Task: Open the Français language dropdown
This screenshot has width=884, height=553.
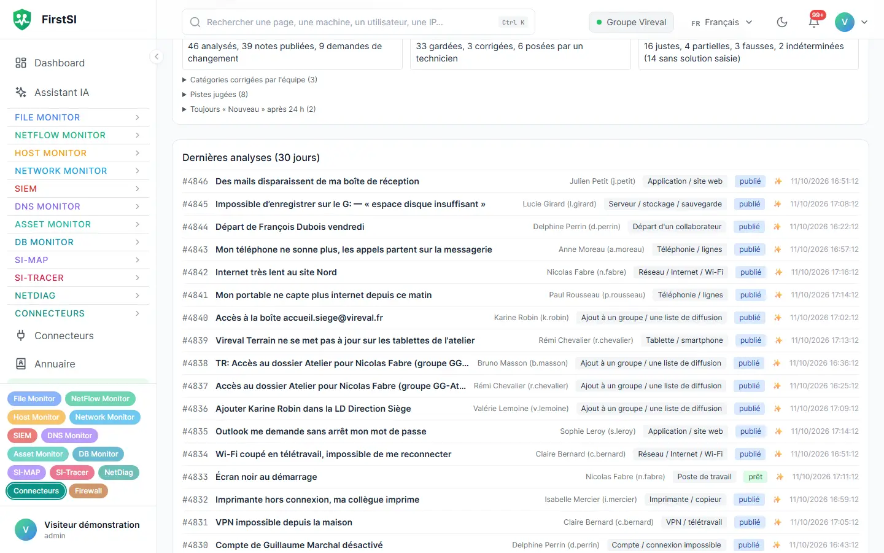Action: (x=722, y=22)
